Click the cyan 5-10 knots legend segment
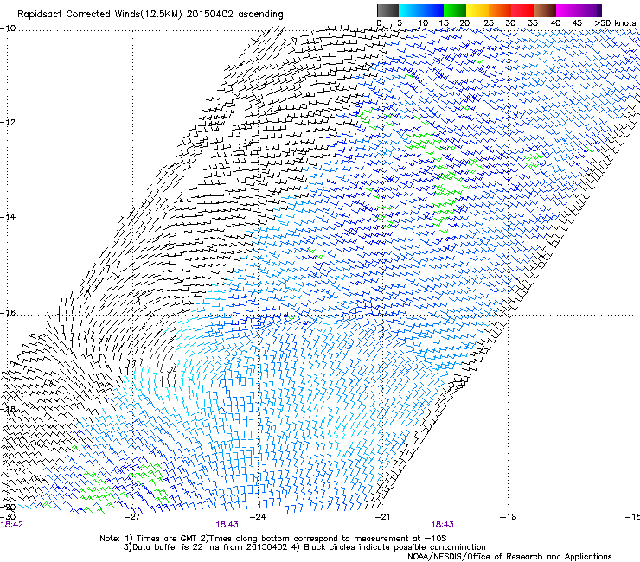The width and height of the screenshot is (640, 562). tap(410, 10)
